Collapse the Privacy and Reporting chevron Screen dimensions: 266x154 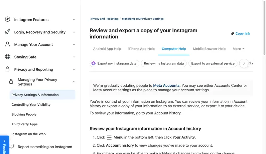[74, 69]
